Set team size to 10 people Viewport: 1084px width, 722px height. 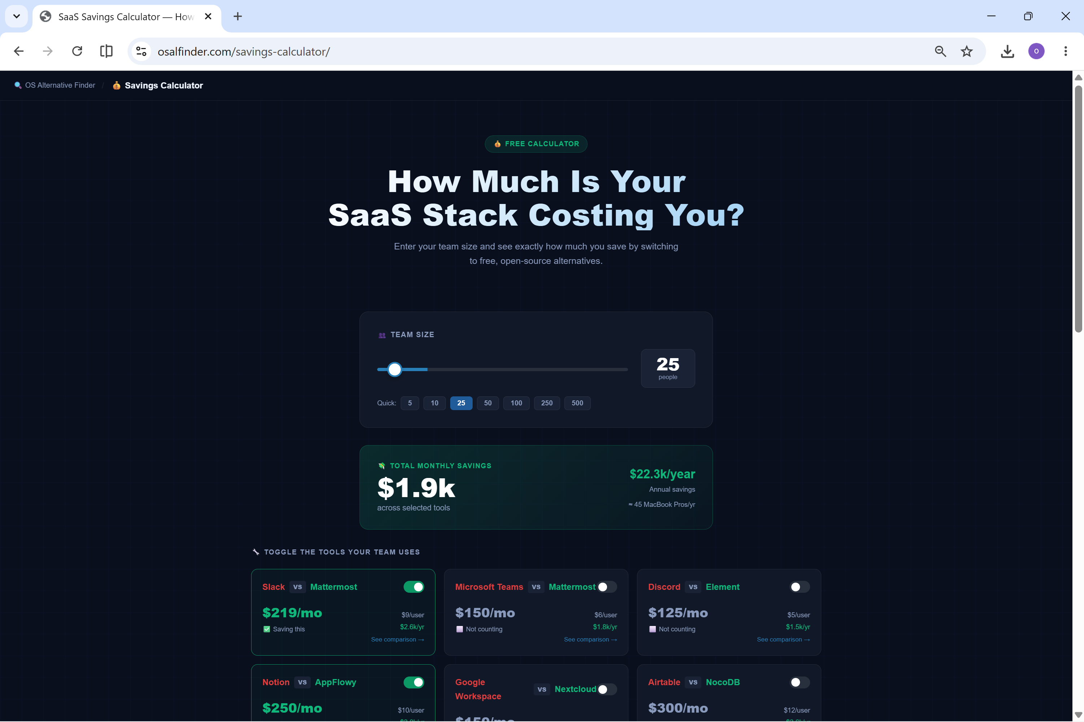click(x=435, y=403)
